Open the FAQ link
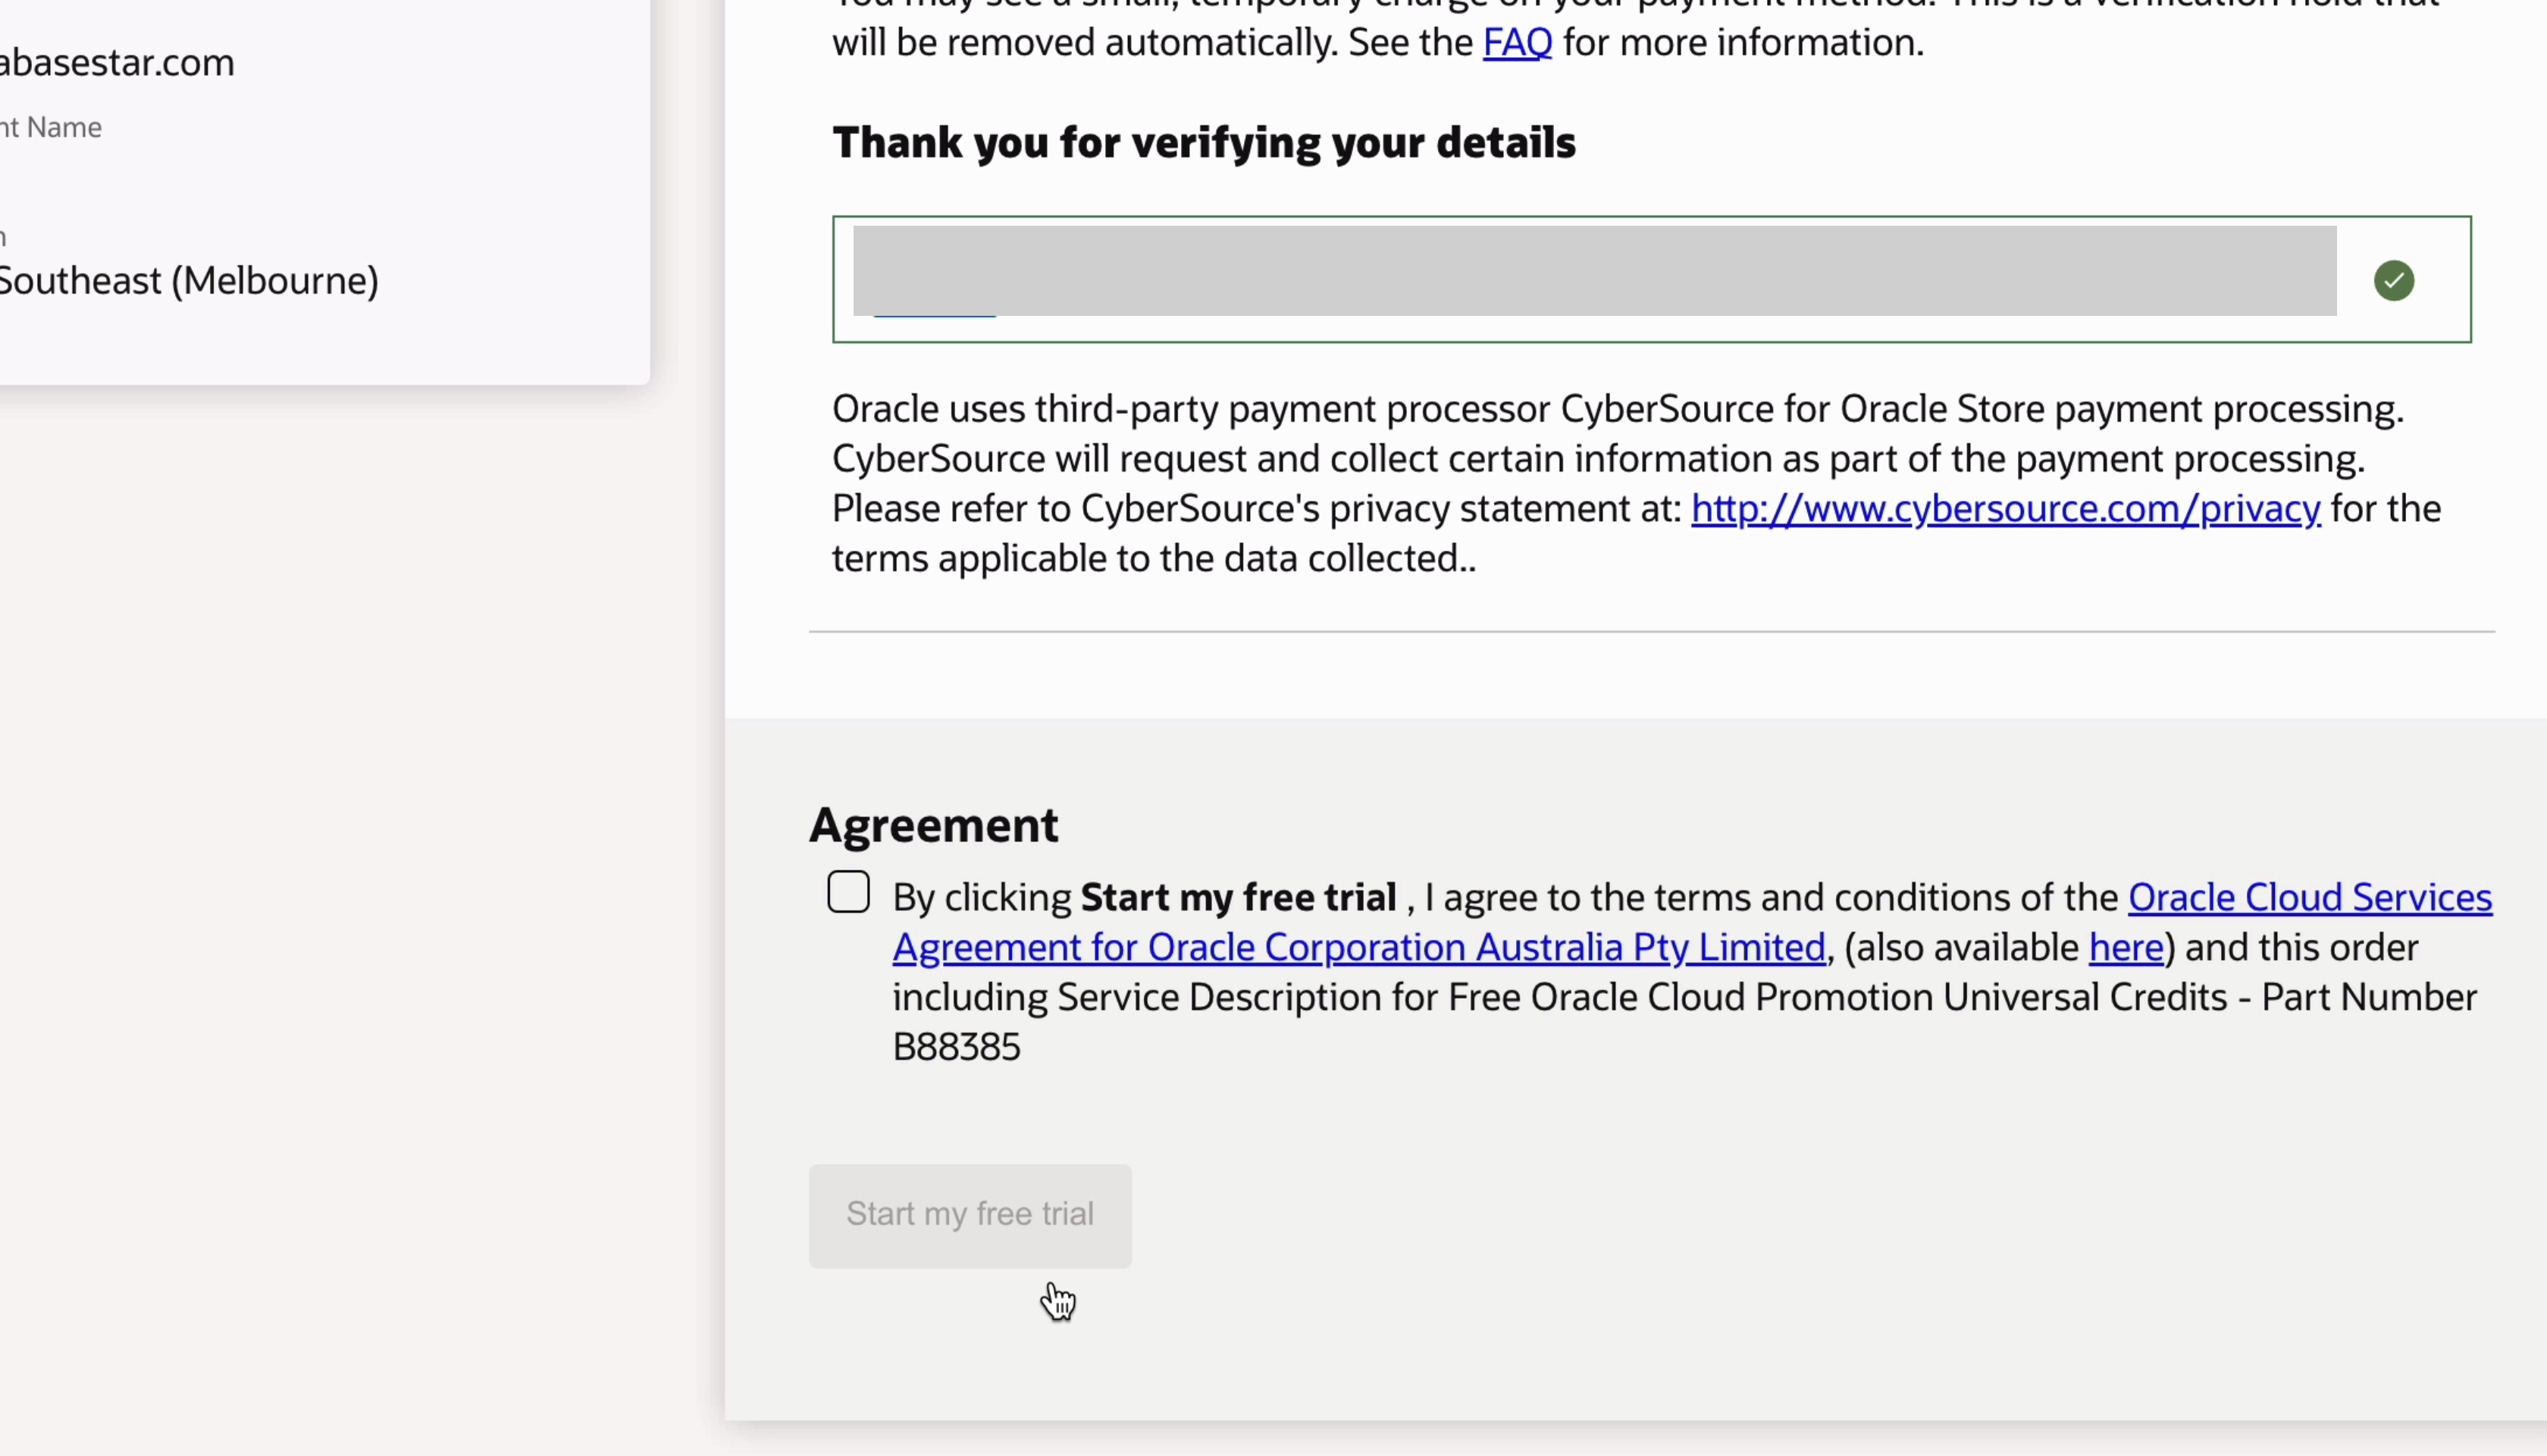Screen dimensions: 2547x1456 click(1517, 42)
